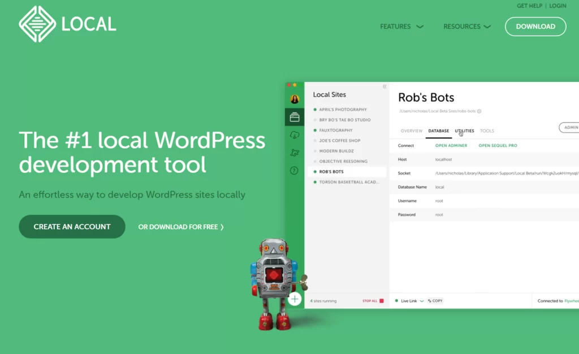Expand the Live Link dropdown chevron
Image resolution: width=579 pixels, height=354 pixels.
[x=422, y=301]
